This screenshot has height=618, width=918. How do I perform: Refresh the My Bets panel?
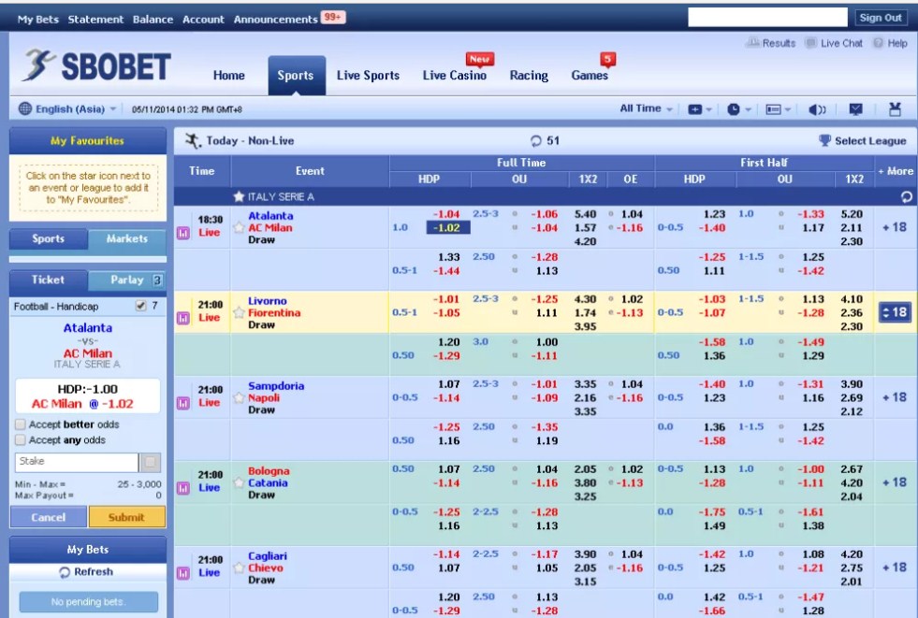pos(87,572)
